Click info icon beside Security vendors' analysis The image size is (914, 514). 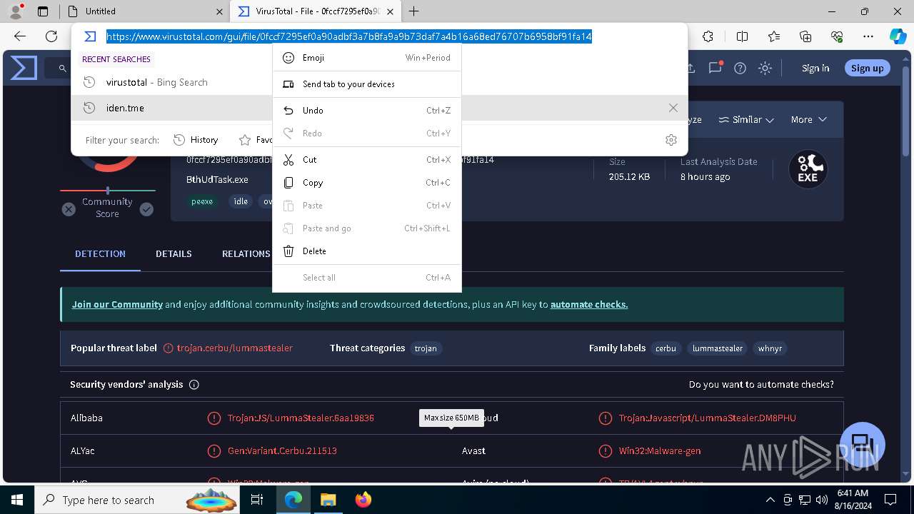point(194,384)
